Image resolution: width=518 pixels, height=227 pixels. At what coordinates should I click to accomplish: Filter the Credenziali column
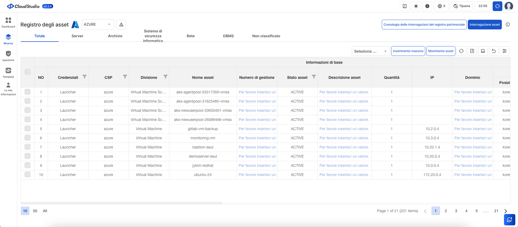coord(84,77)
